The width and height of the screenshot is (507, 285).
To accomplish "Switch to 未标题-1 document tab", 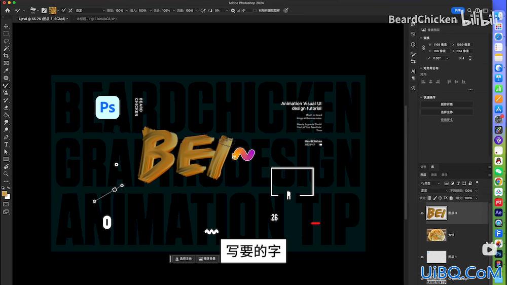I will (x=97, y=19).
